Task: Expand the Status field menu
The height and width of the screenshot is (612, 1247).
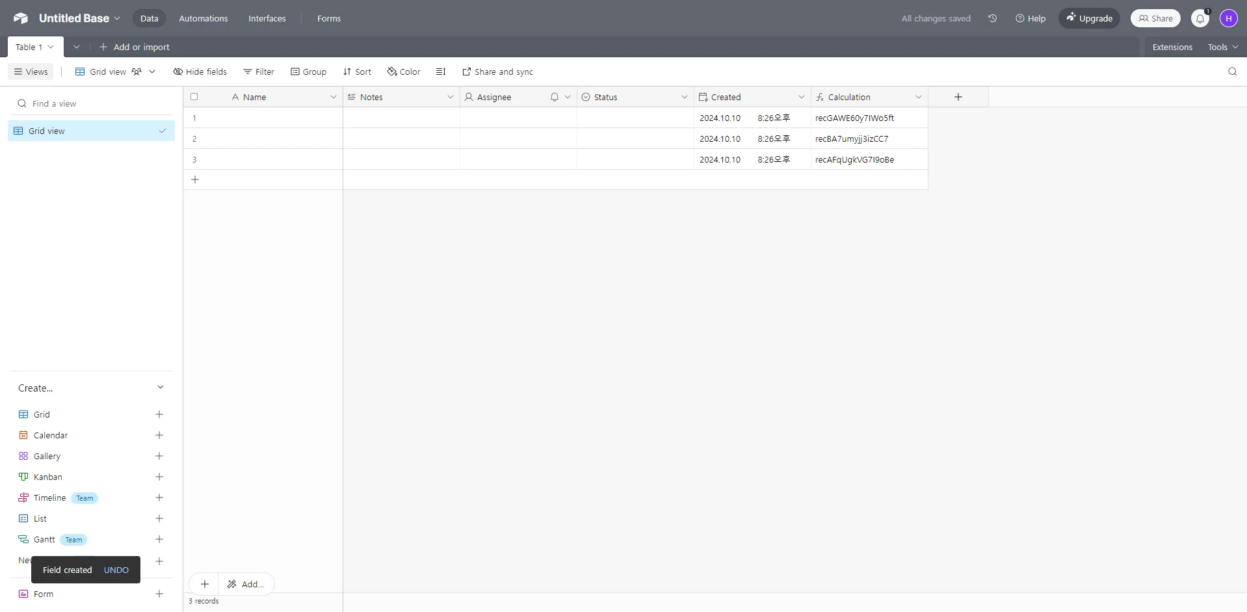Action: coord(684,97)
